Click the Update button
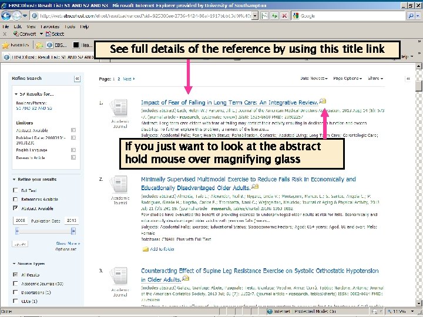This screenshot has height=317, width=423. [20, 244]
